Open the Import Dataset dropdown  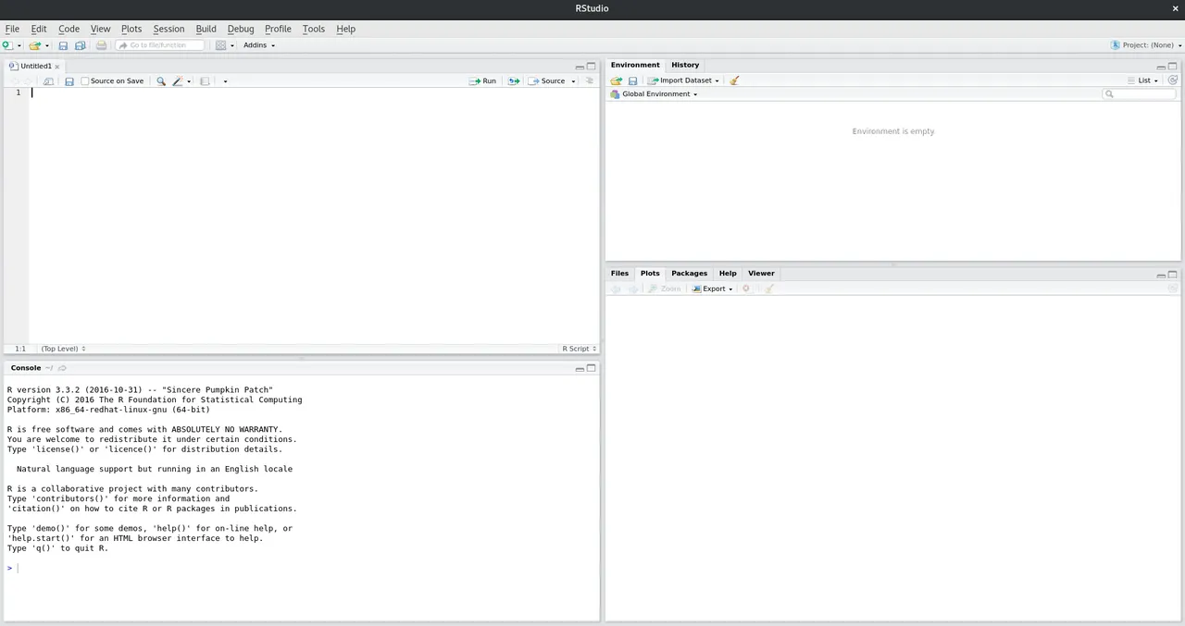pyautogui.click(x=683, y=80)
